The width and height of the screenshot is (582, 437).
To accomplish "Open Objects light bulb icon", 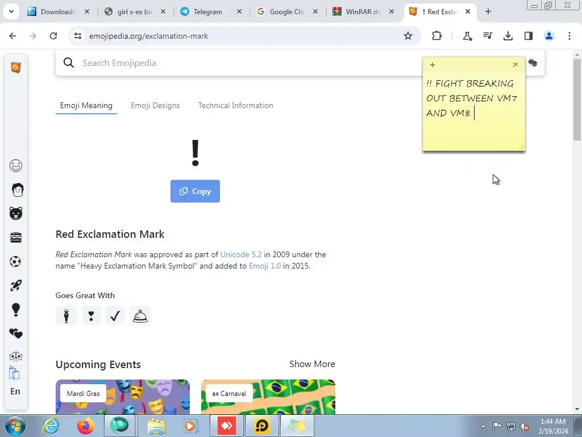I will click(x=15, y=310).
